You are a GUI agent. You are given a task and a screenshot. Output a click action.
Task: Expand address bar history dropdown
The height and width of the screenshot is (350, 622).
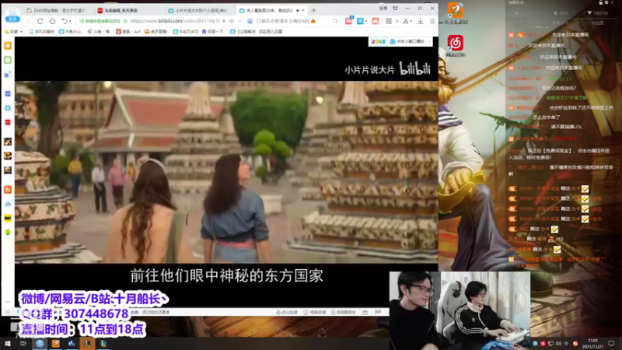[239, 21]
